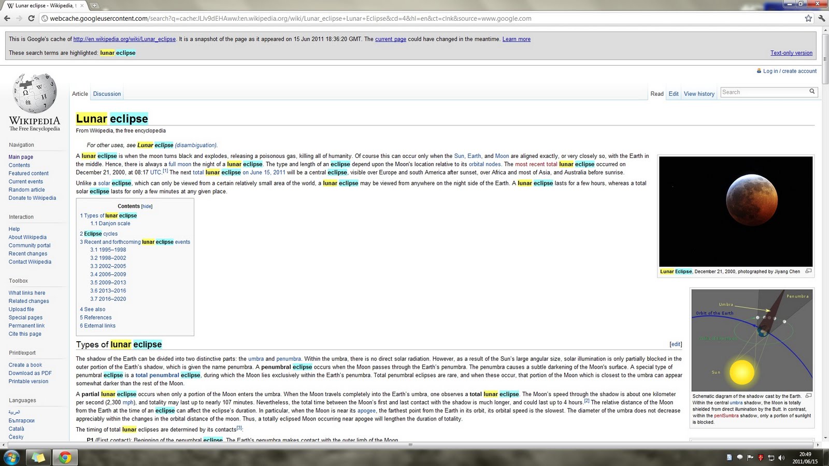
Task: Select the Read tab
Action: click(657, 94)
